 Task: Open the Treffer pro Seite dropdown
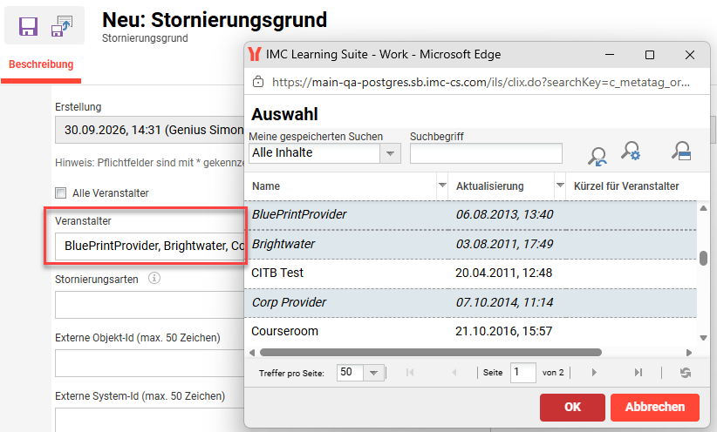click(373, 373)
